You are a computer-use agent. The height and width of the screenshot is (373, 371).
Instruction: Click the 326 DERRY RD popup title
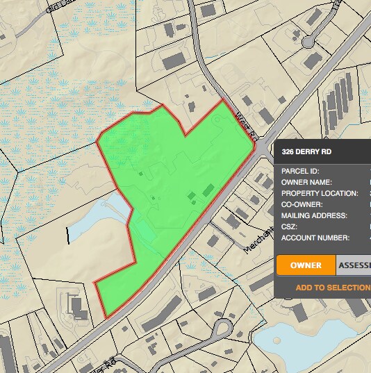point(306,151)
